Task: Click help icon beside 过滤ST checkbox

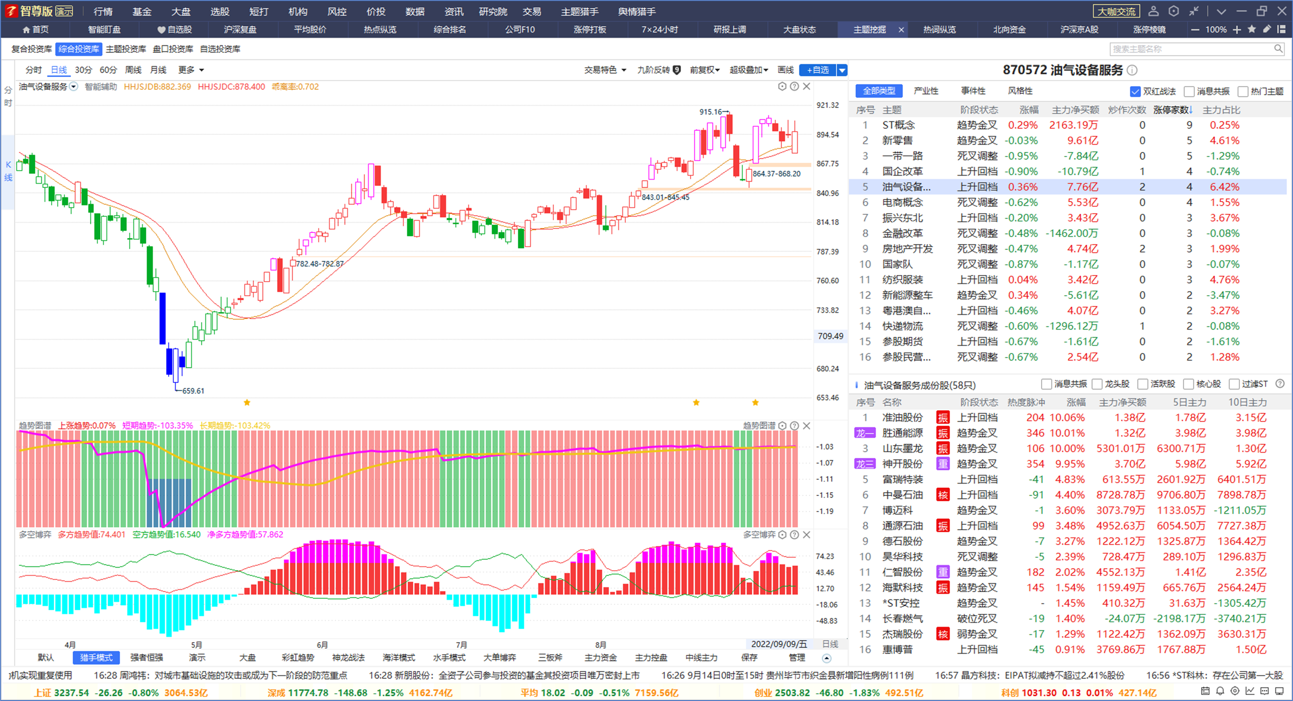Action: (x=1280, y=384)
